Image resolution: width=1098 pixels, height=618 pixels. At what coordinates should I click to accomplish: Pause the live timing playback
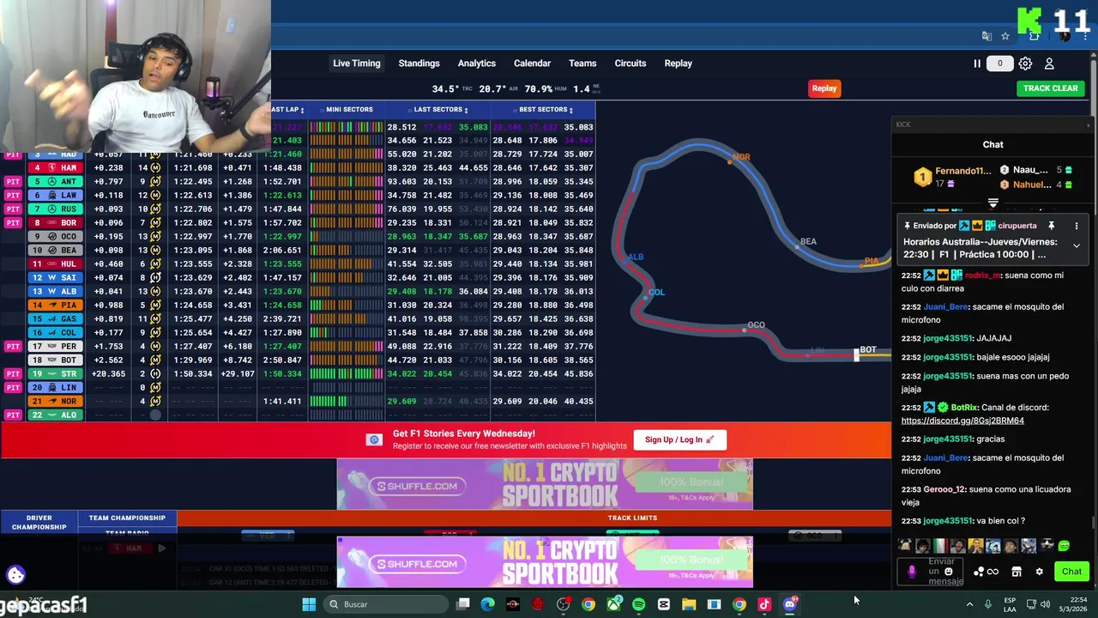[976, 64]
